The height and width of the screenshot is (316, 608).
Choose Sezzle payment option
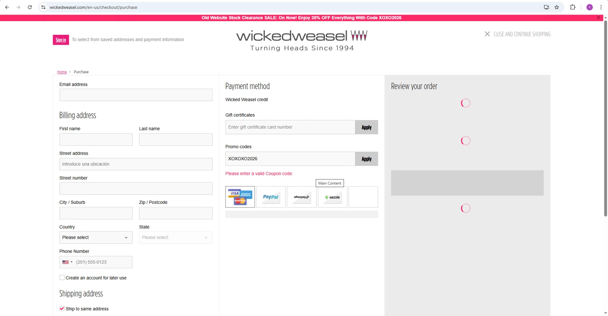click(332, 197)
